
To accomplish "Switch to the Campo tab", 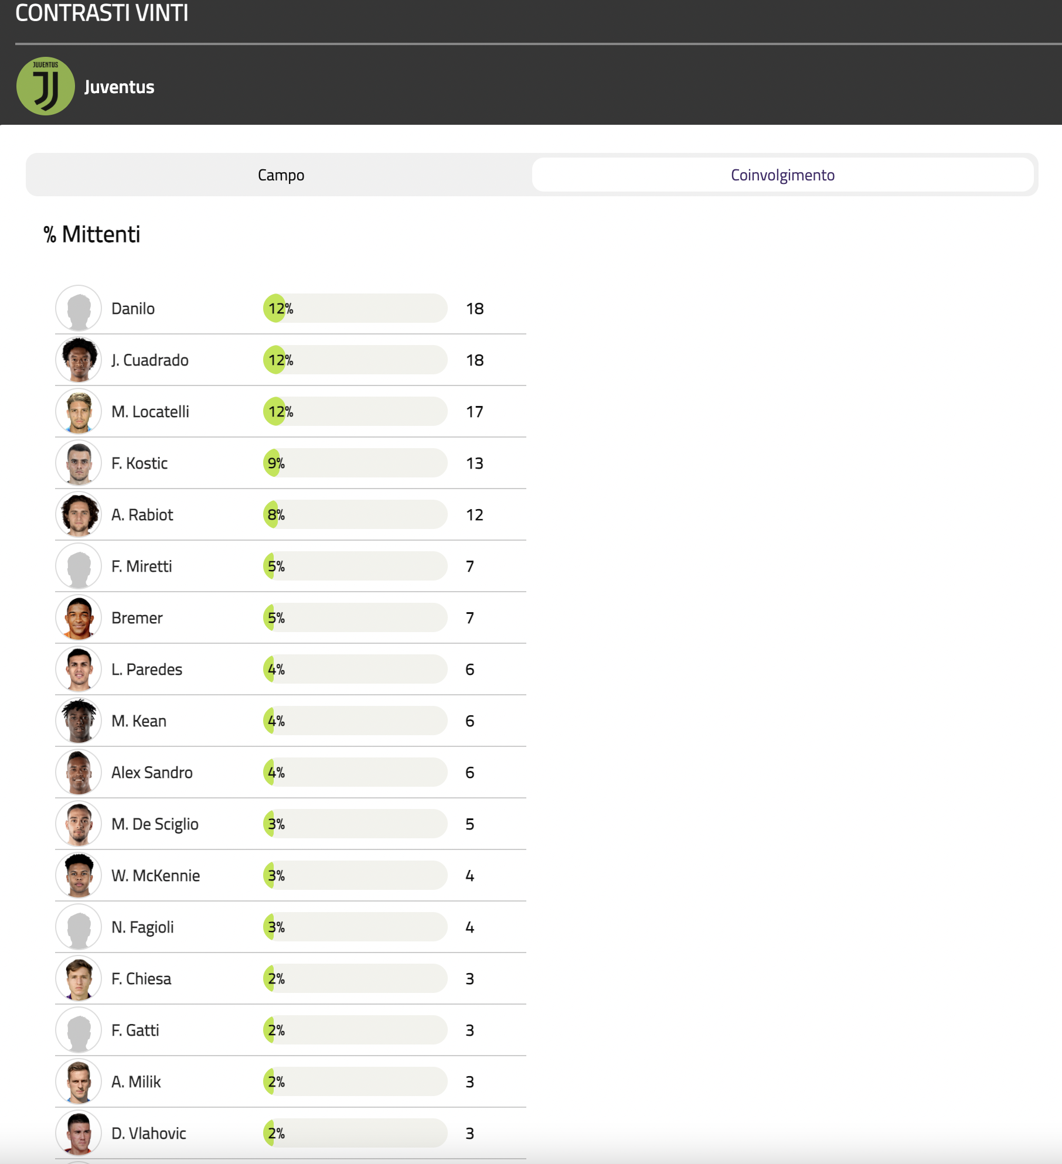I will point(281,175).
